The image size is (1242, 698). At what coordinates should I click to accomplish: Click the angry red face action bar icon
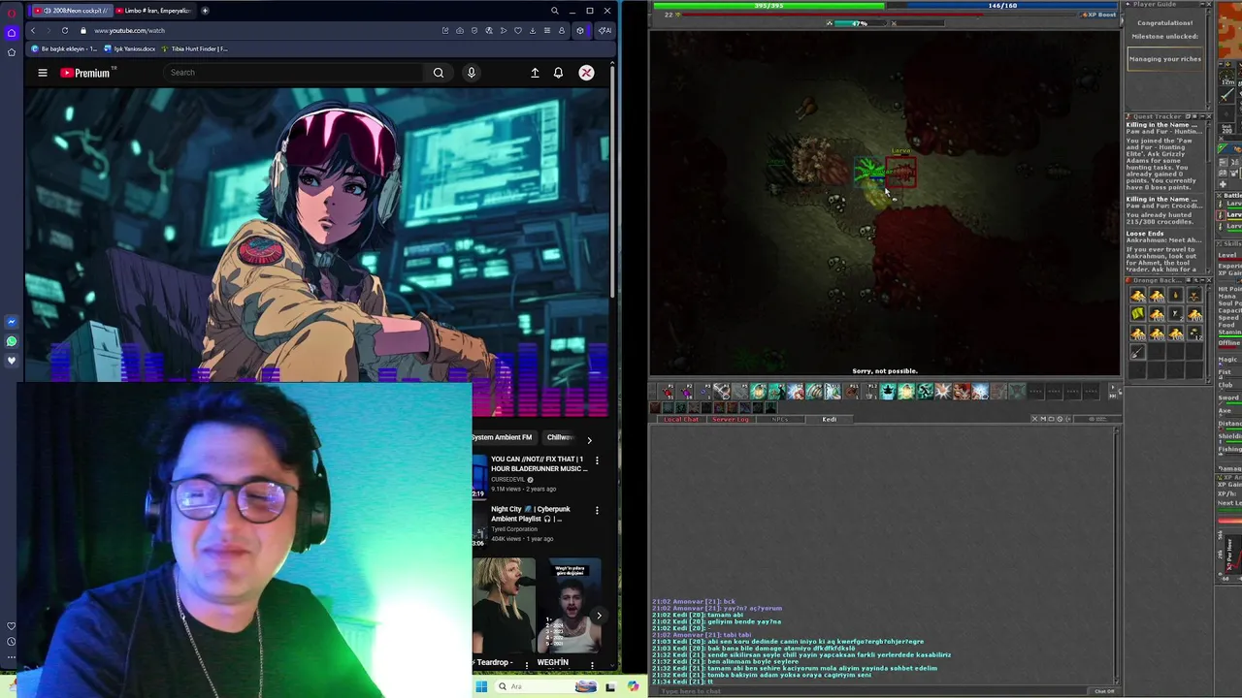point(962,391)
